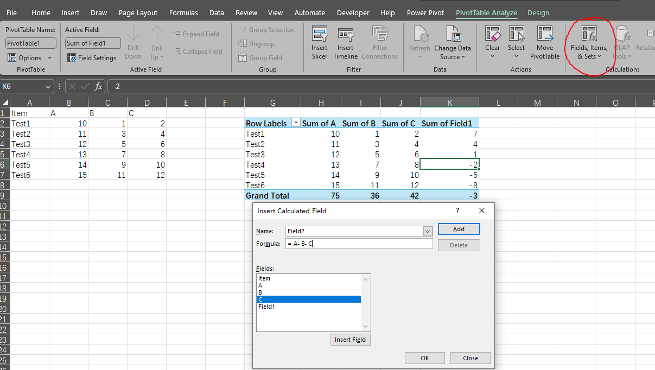Select column E header
Image resolution: width=655 pixels, height=370 pixels.
tap(186, 103)
